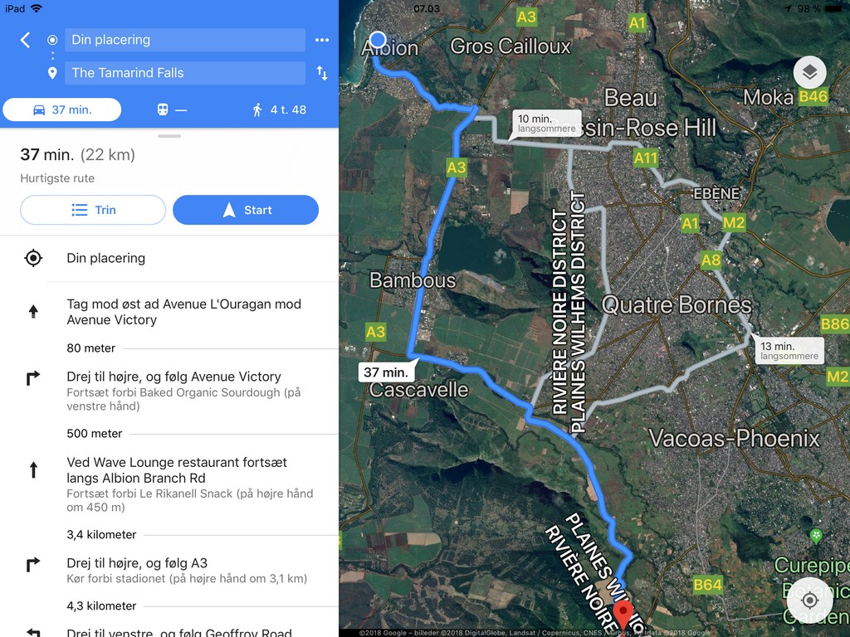
Task: Open the three-dot more options menu
Action: tap(322, 40)
